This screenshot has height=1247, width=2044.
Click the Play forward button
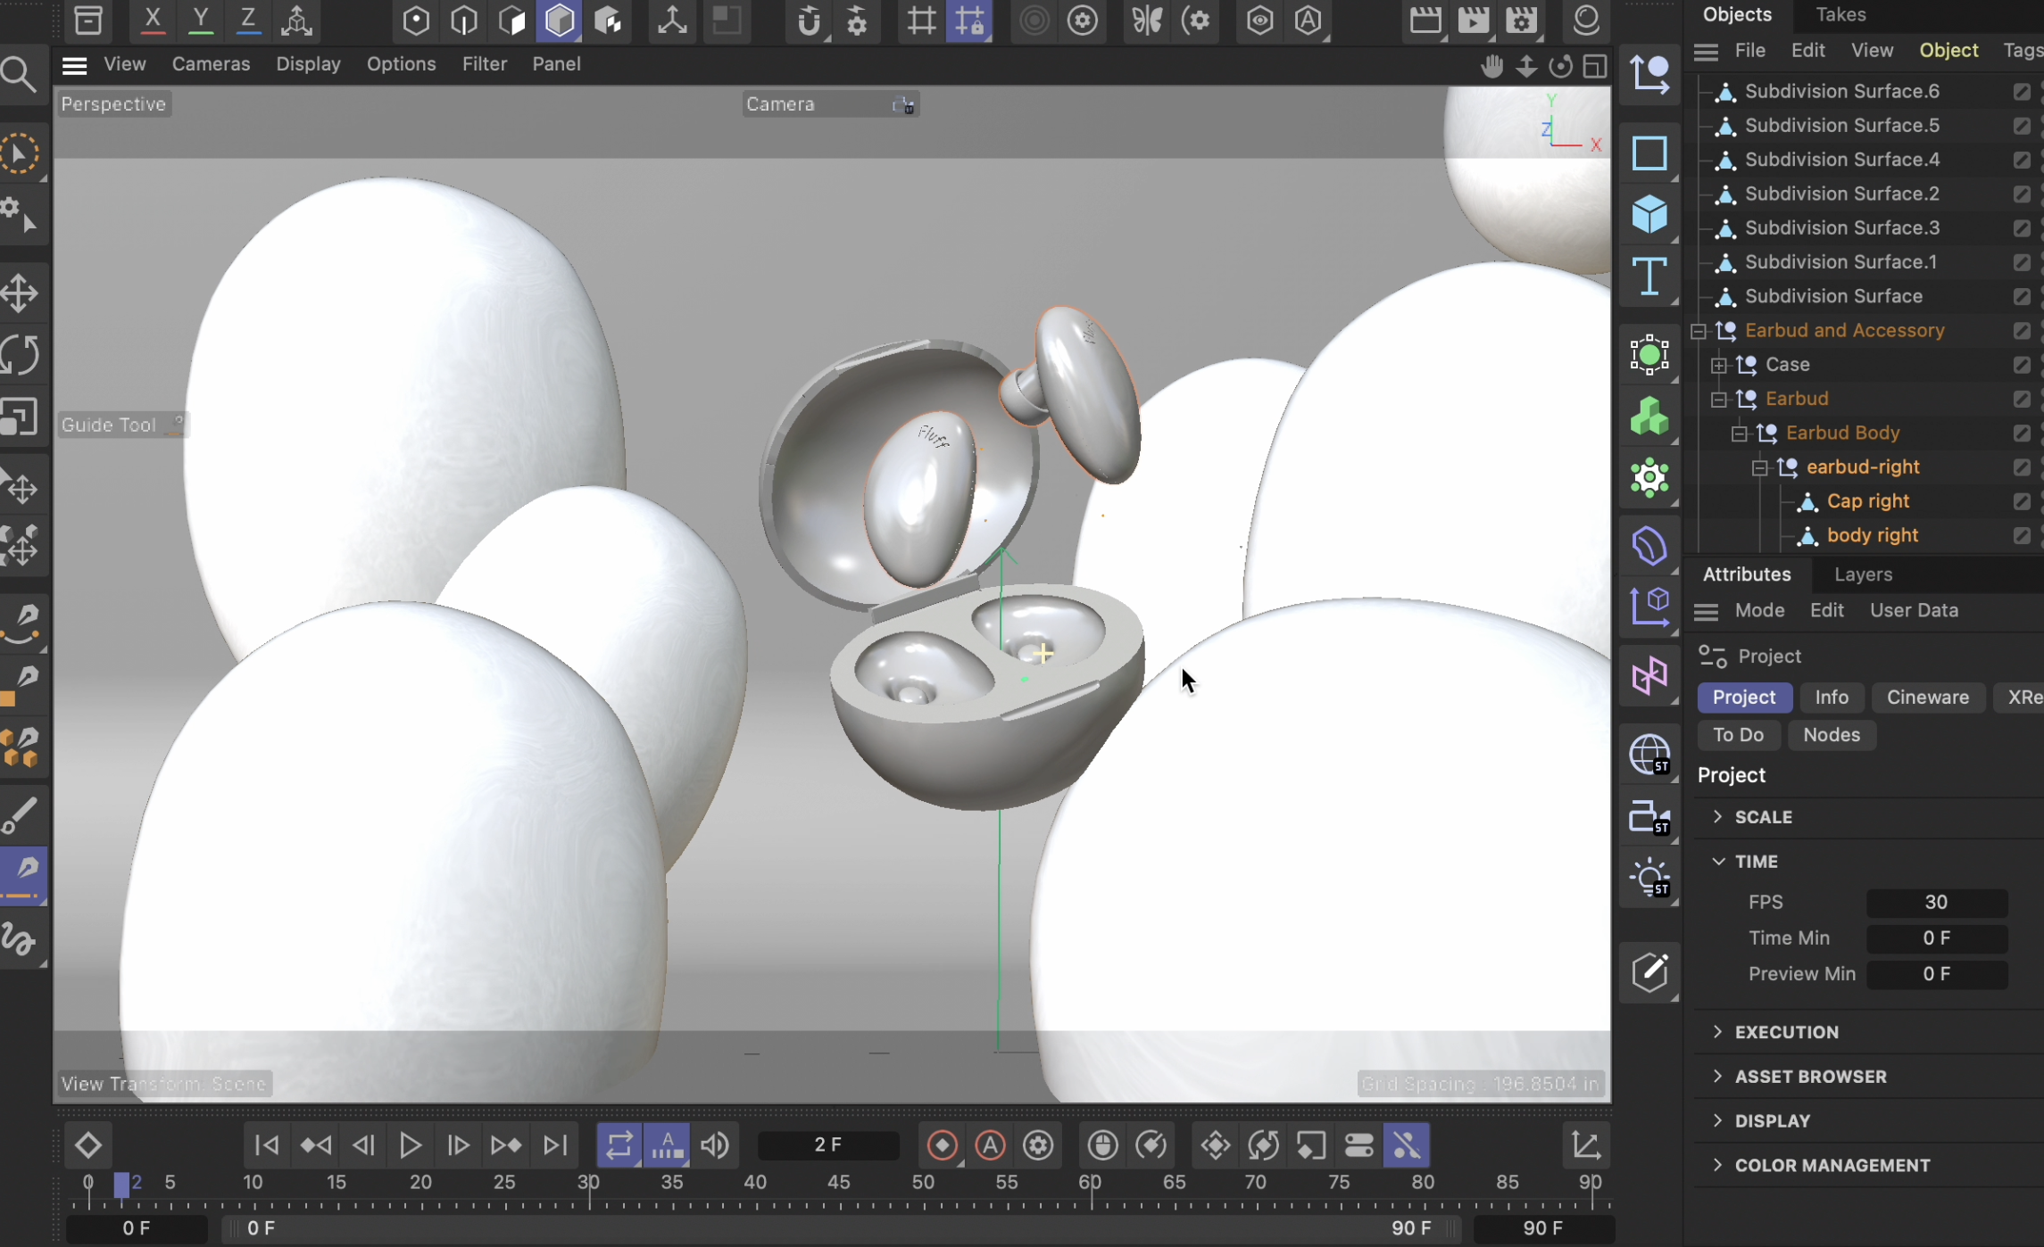coord(411,1144)
